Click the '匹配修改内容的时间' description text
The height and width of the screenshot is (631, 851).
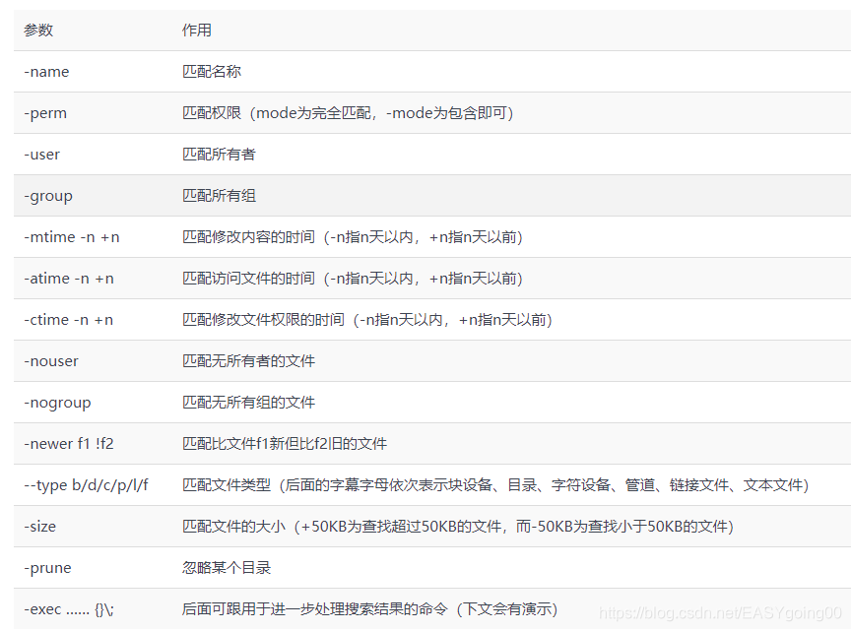pos(353,237)
